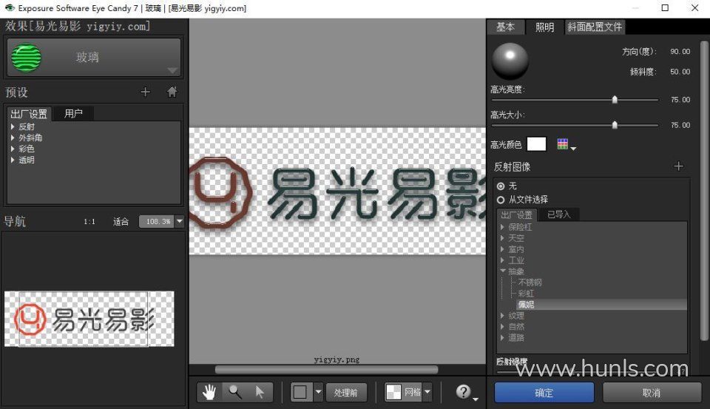
Task: Click the white 高光颜色 swatch
Action: (537, 144)
